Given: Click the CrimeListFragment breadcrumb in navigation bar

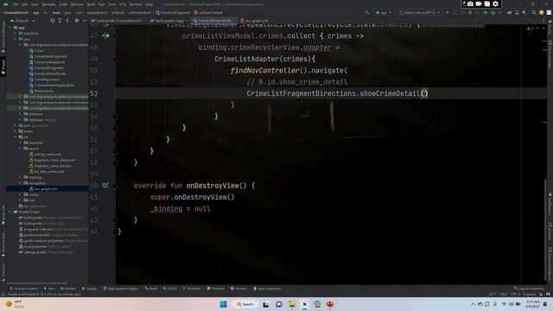Looking at the screenshot, I should 173,12.
